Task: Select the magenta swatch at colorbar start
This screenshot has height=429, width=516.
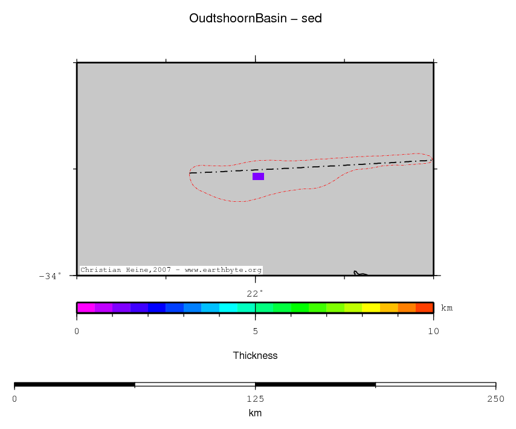Action: pos(85,308)
